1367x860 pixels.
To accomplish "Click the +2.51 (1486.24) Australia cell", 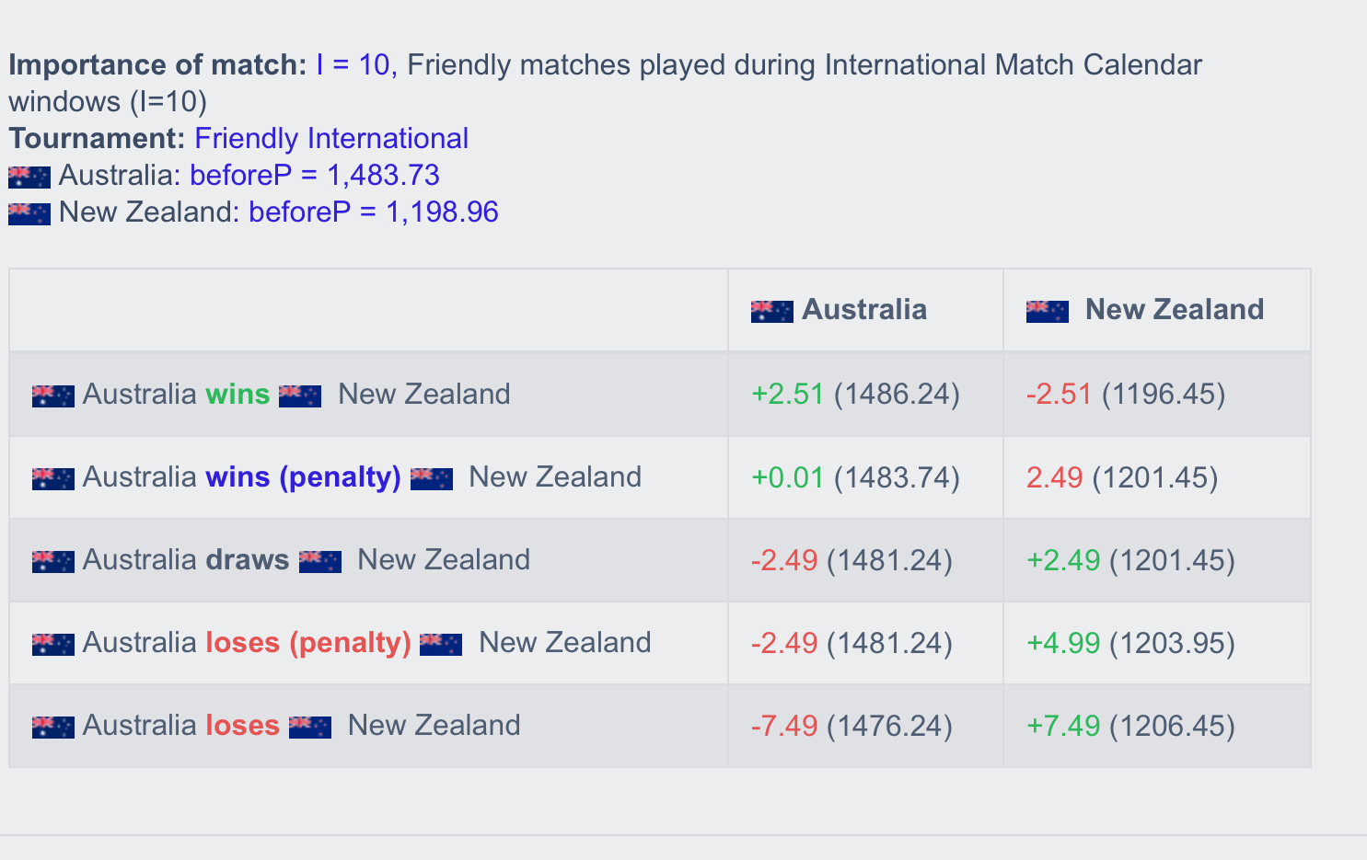I will 865,395.
